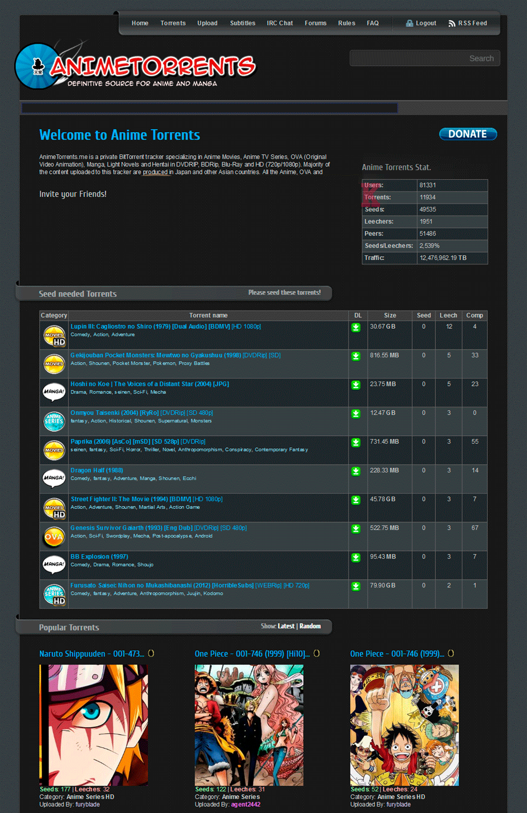Download Street Fighter II movie torrent
This screenshot has width=527, height=813.
356,499
